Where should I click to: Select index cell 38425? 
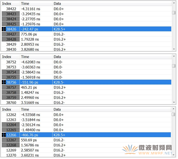pos(11,24)
